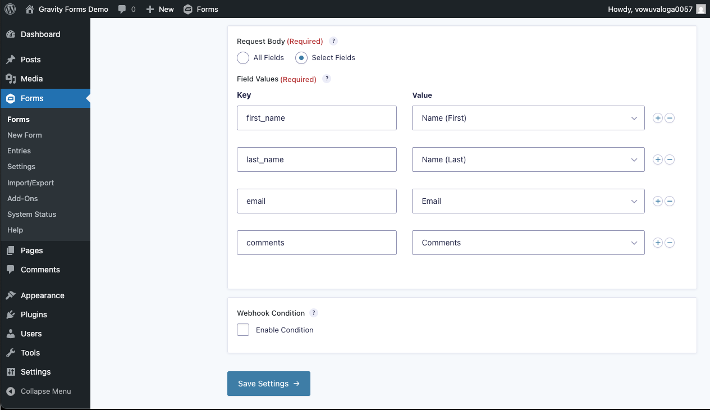
Task: Show help tooltip for Webhook Condition
Action: [x=314, y=313]
